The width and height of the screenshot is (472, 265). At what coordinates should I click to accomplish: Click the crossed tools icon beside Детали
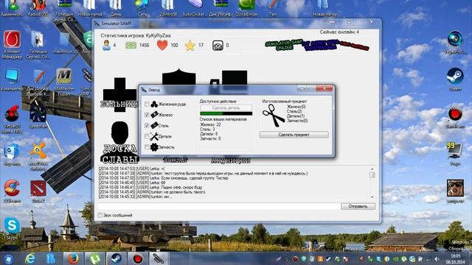pos(154,136)
